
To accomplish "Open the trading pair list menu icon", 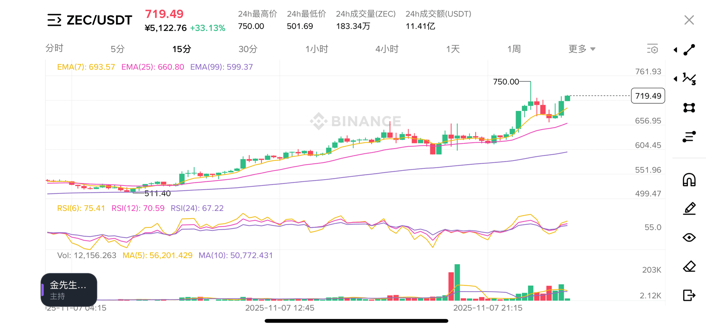I will click(x=54, y=20).
